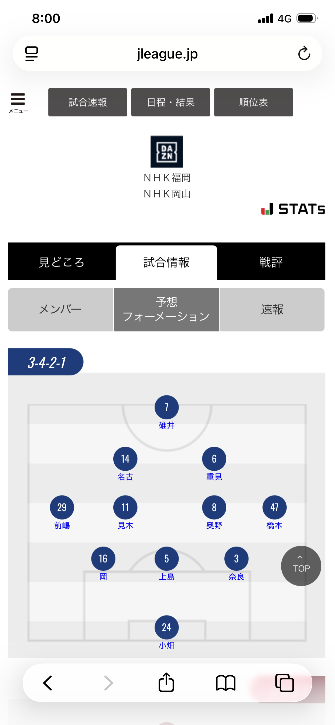This screenshot has height=725, width=335.
Task: Open the 日程・結果 button
Action: tap(170, 102)
